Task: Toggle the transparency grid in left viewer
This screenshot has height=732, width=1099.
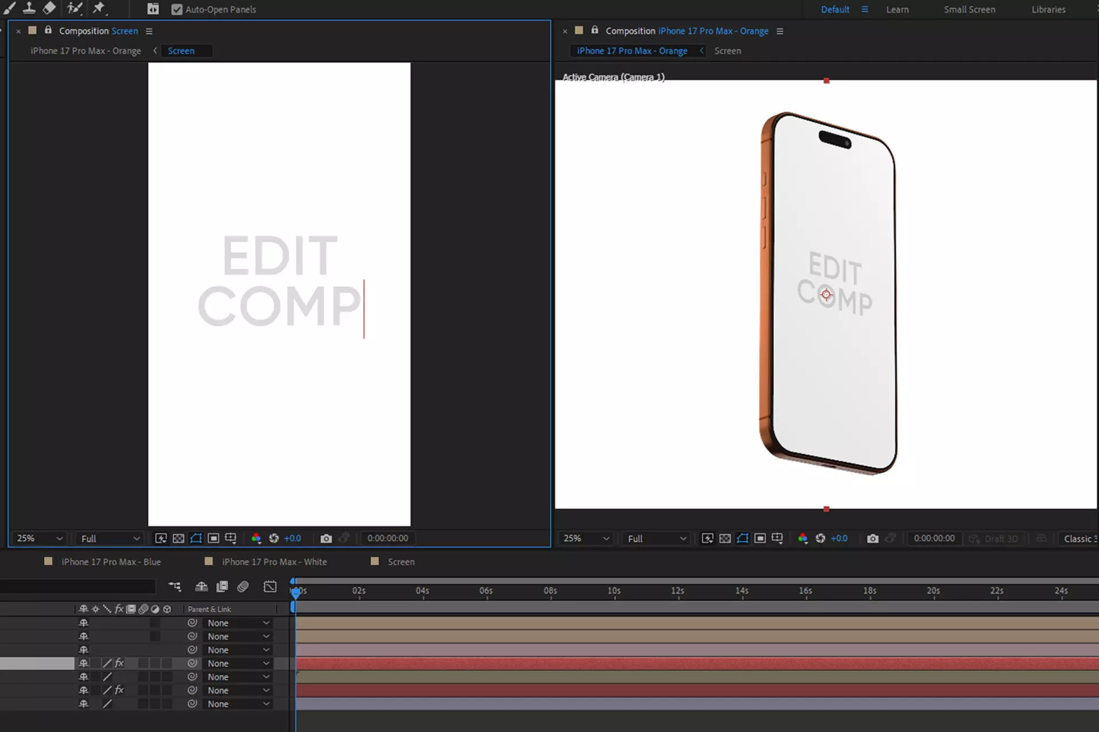Action: tap(179, 538)
